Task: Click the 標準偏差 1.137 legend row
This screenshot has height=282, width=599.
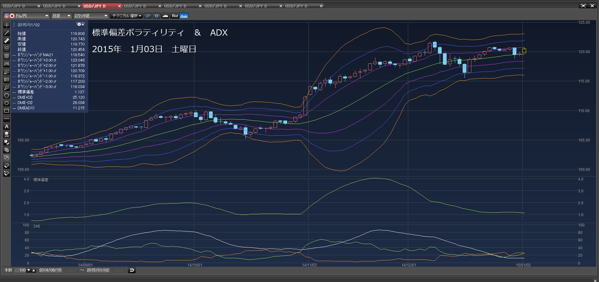Action: pos(49,92)
